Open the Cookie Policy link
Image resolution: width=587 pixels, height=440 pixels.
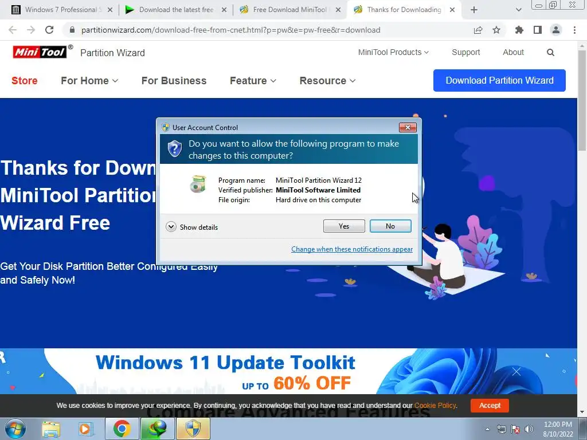coord(435,405)
